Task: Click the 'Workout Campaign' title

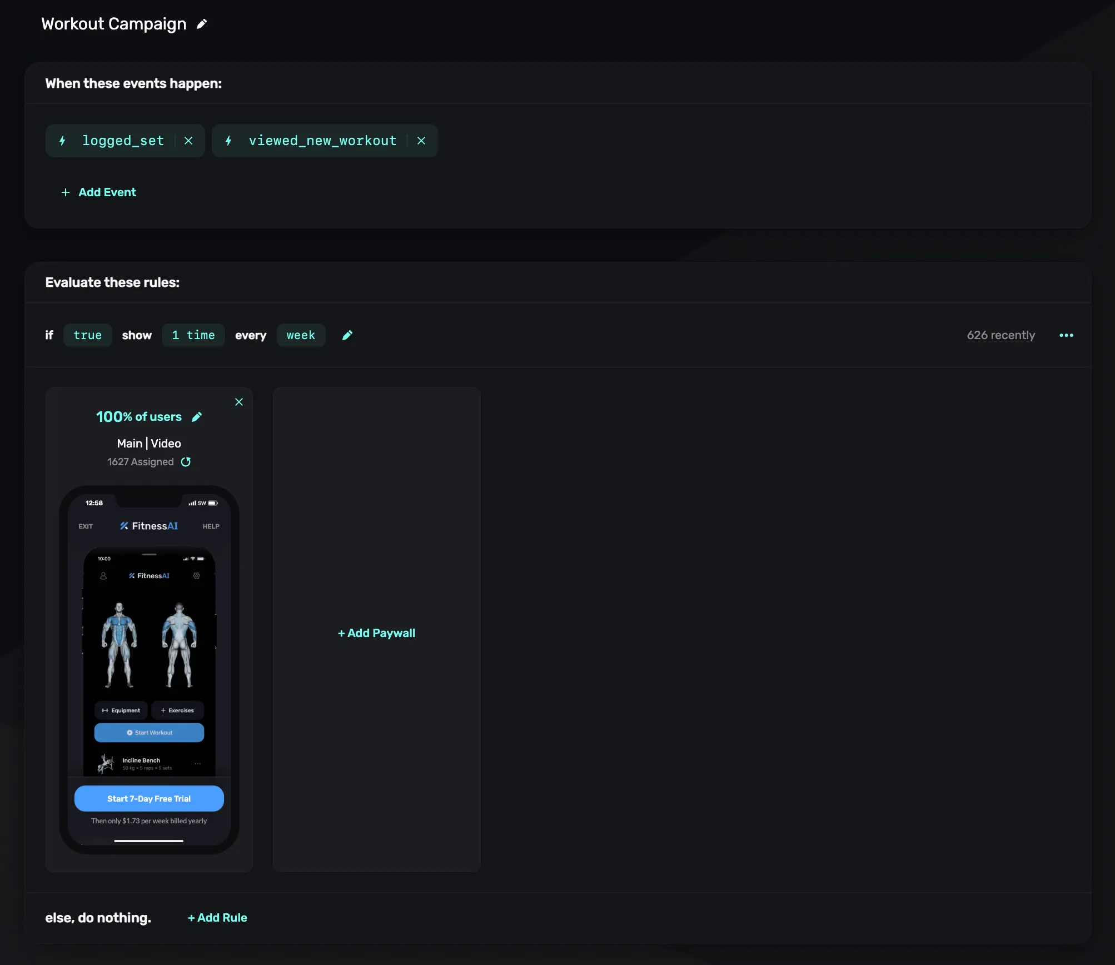Action: [114, 24]
